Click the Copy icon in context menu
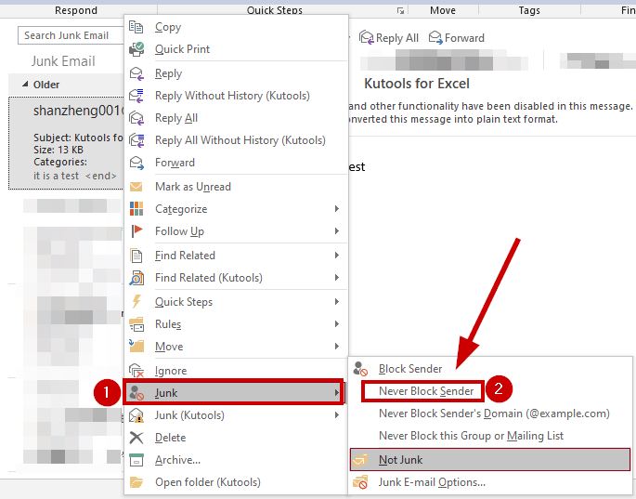The height and width of the screenshot is (499, 636). coord(136,27)
